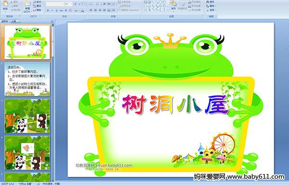Open the Replace (替换) dropdown
This screenshot has height=185, width=289.
(211, 6)
